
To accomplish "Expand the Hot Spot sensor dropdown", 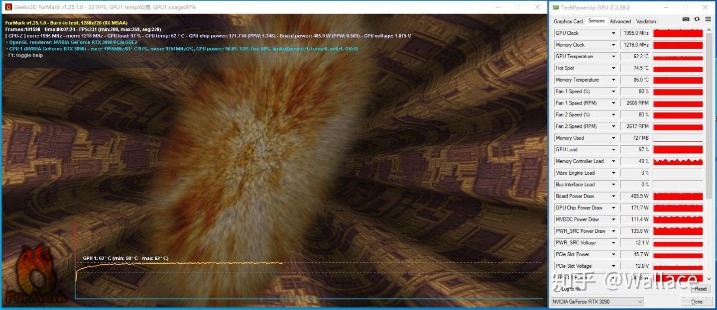I will click(x=613, y=68).
